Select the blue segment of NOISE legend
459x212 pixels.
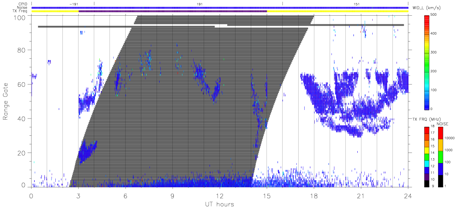[x=440, y=169]
